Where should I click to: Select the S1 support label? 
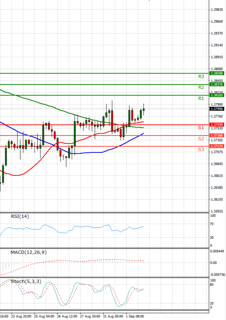201,128
